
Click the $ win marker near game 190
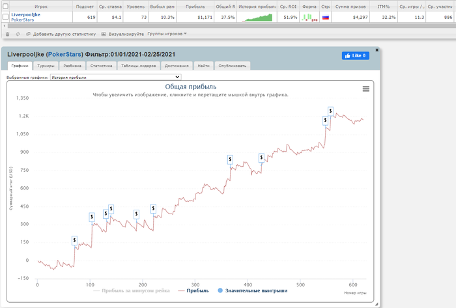tap(136, 214)
